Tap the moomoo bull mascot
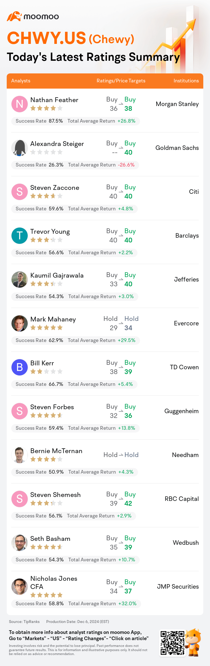This screenshot has width=210, height=666. (194, 642)
